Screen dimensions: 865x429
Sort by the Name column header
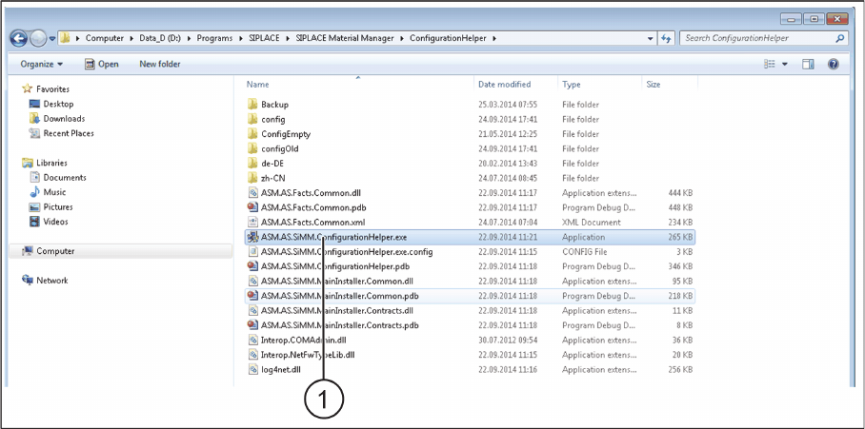point(257,85)
